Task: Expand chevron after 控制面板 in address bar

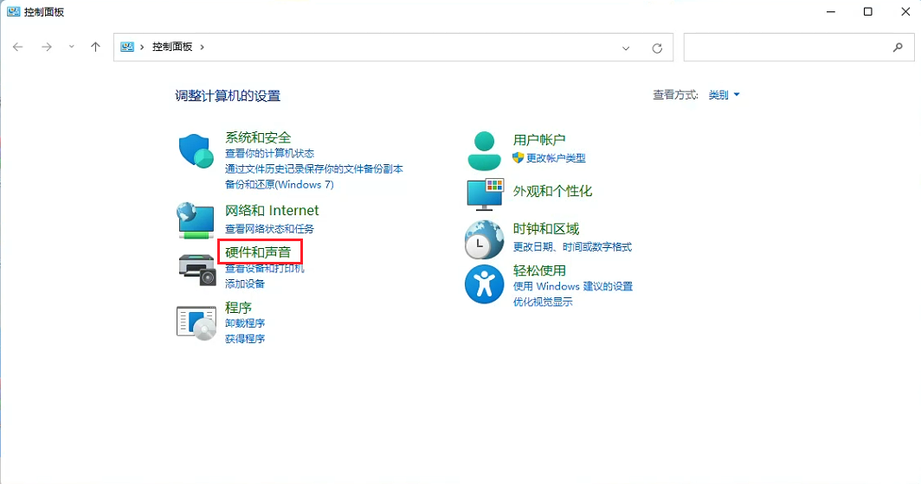Action: (x=202, y=47)
